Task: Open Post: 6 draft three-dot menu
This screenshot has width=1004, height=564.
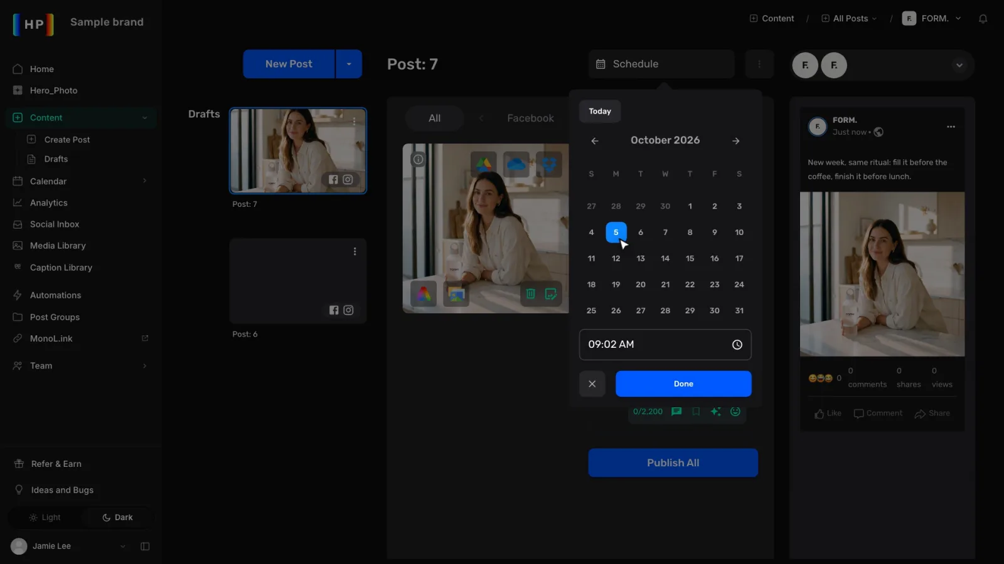Action: click(355, 251)
